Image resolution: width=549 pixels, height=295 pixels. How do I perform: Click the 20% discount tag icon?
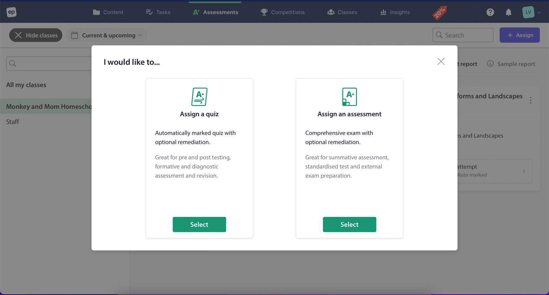point(440,13)
